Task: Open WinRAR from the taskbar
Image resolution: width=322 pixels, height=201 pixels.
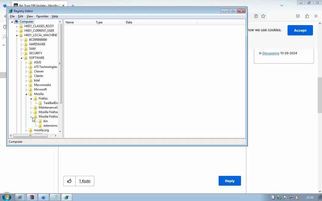Action: tap(32, 197)
